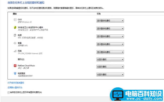The image size is (164, 102).
Task: Select the 扬声器 54% text
Action: pyautogui.click(x=23, y=46)
